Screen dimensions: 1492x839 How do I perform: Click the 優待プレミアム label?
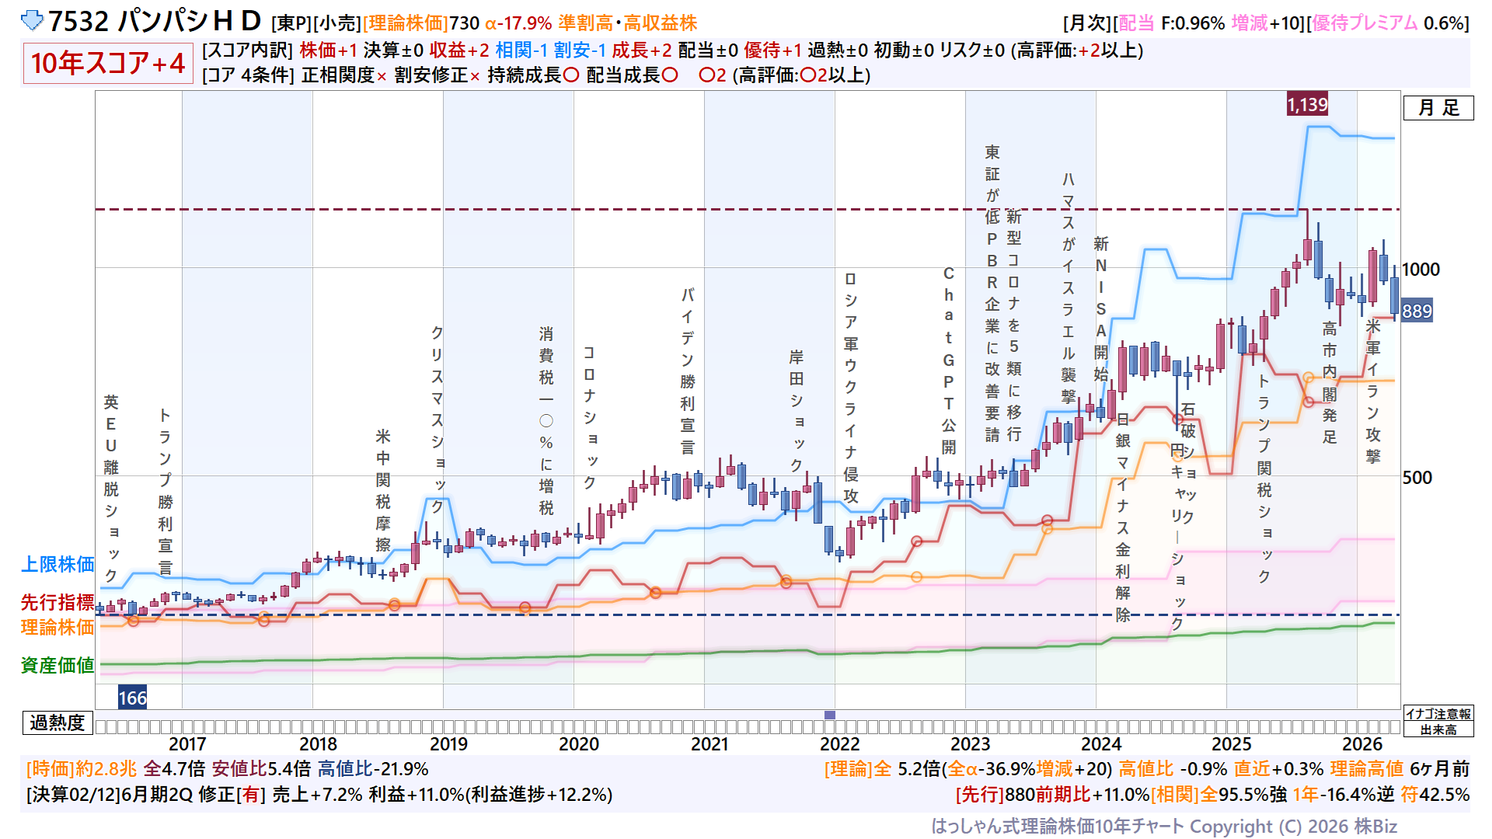(x=1365, y=23)
